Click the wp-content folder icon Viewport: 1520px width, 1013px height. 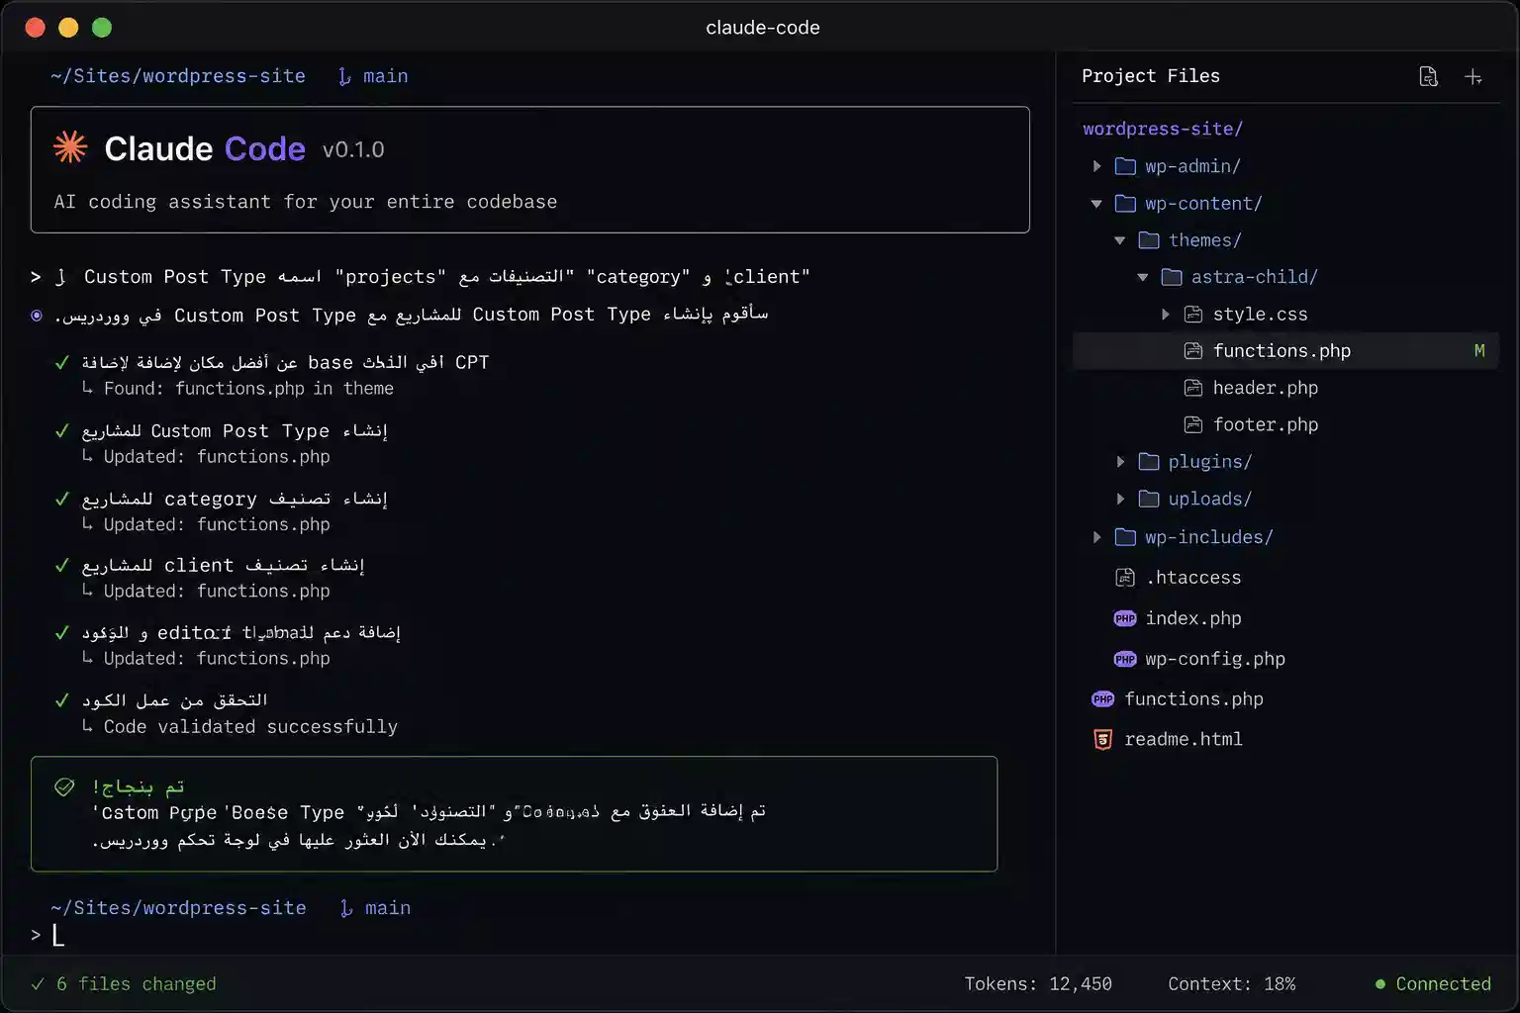pos(1125,204)
